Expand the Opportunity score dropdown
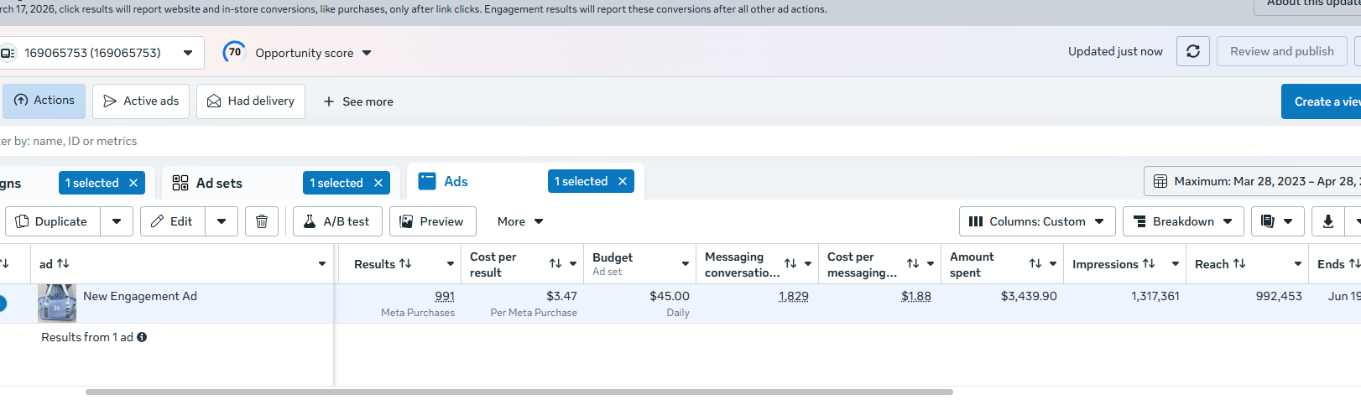The image size is (1361, 410). point(367,53)
